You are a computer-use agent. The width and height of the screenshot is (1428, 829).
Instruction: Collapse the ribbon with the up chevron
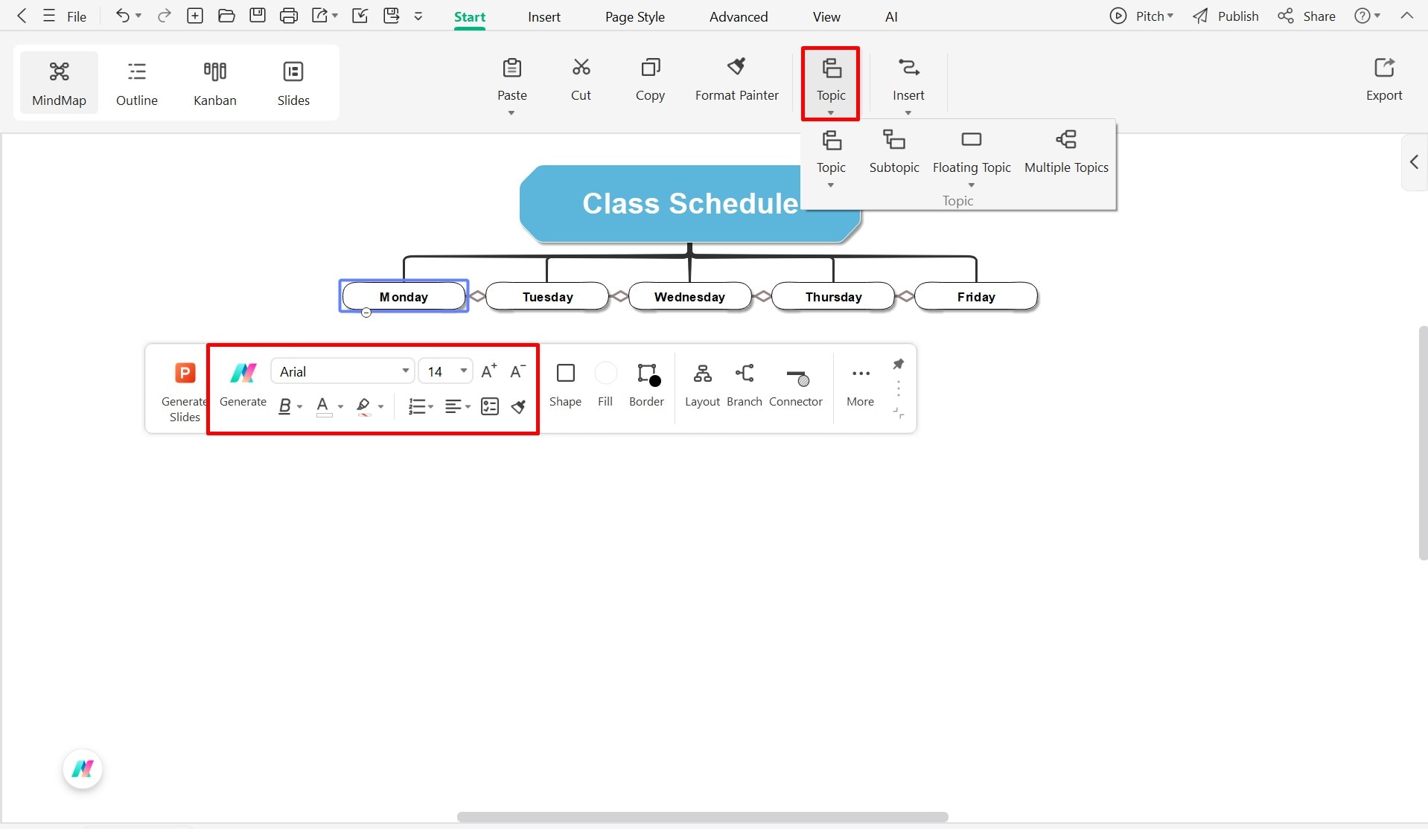click(x=1406, y=16)
